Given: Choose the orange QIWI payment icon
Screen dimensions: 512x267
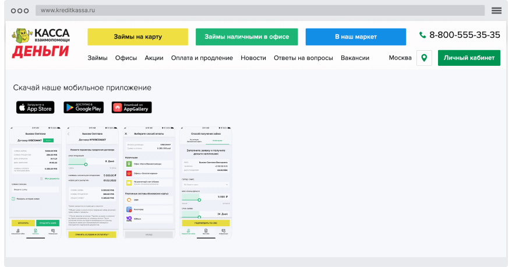Looking at the screenshot, I should point(129,200).
